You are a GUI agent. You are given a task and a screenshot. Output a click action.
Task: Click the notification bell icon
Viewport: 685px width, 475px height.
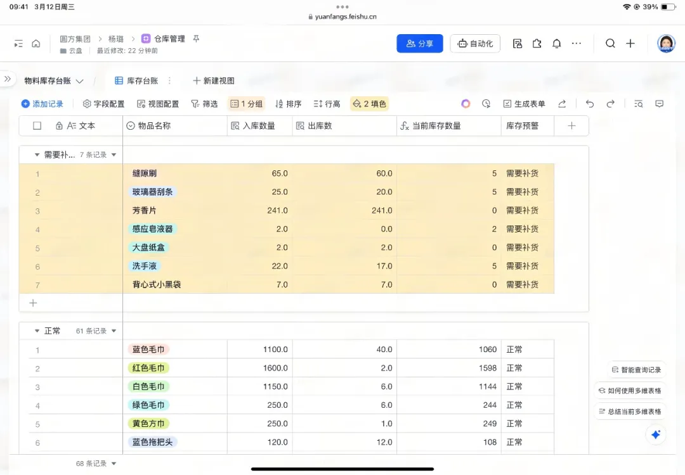click(x=556, y=44)
